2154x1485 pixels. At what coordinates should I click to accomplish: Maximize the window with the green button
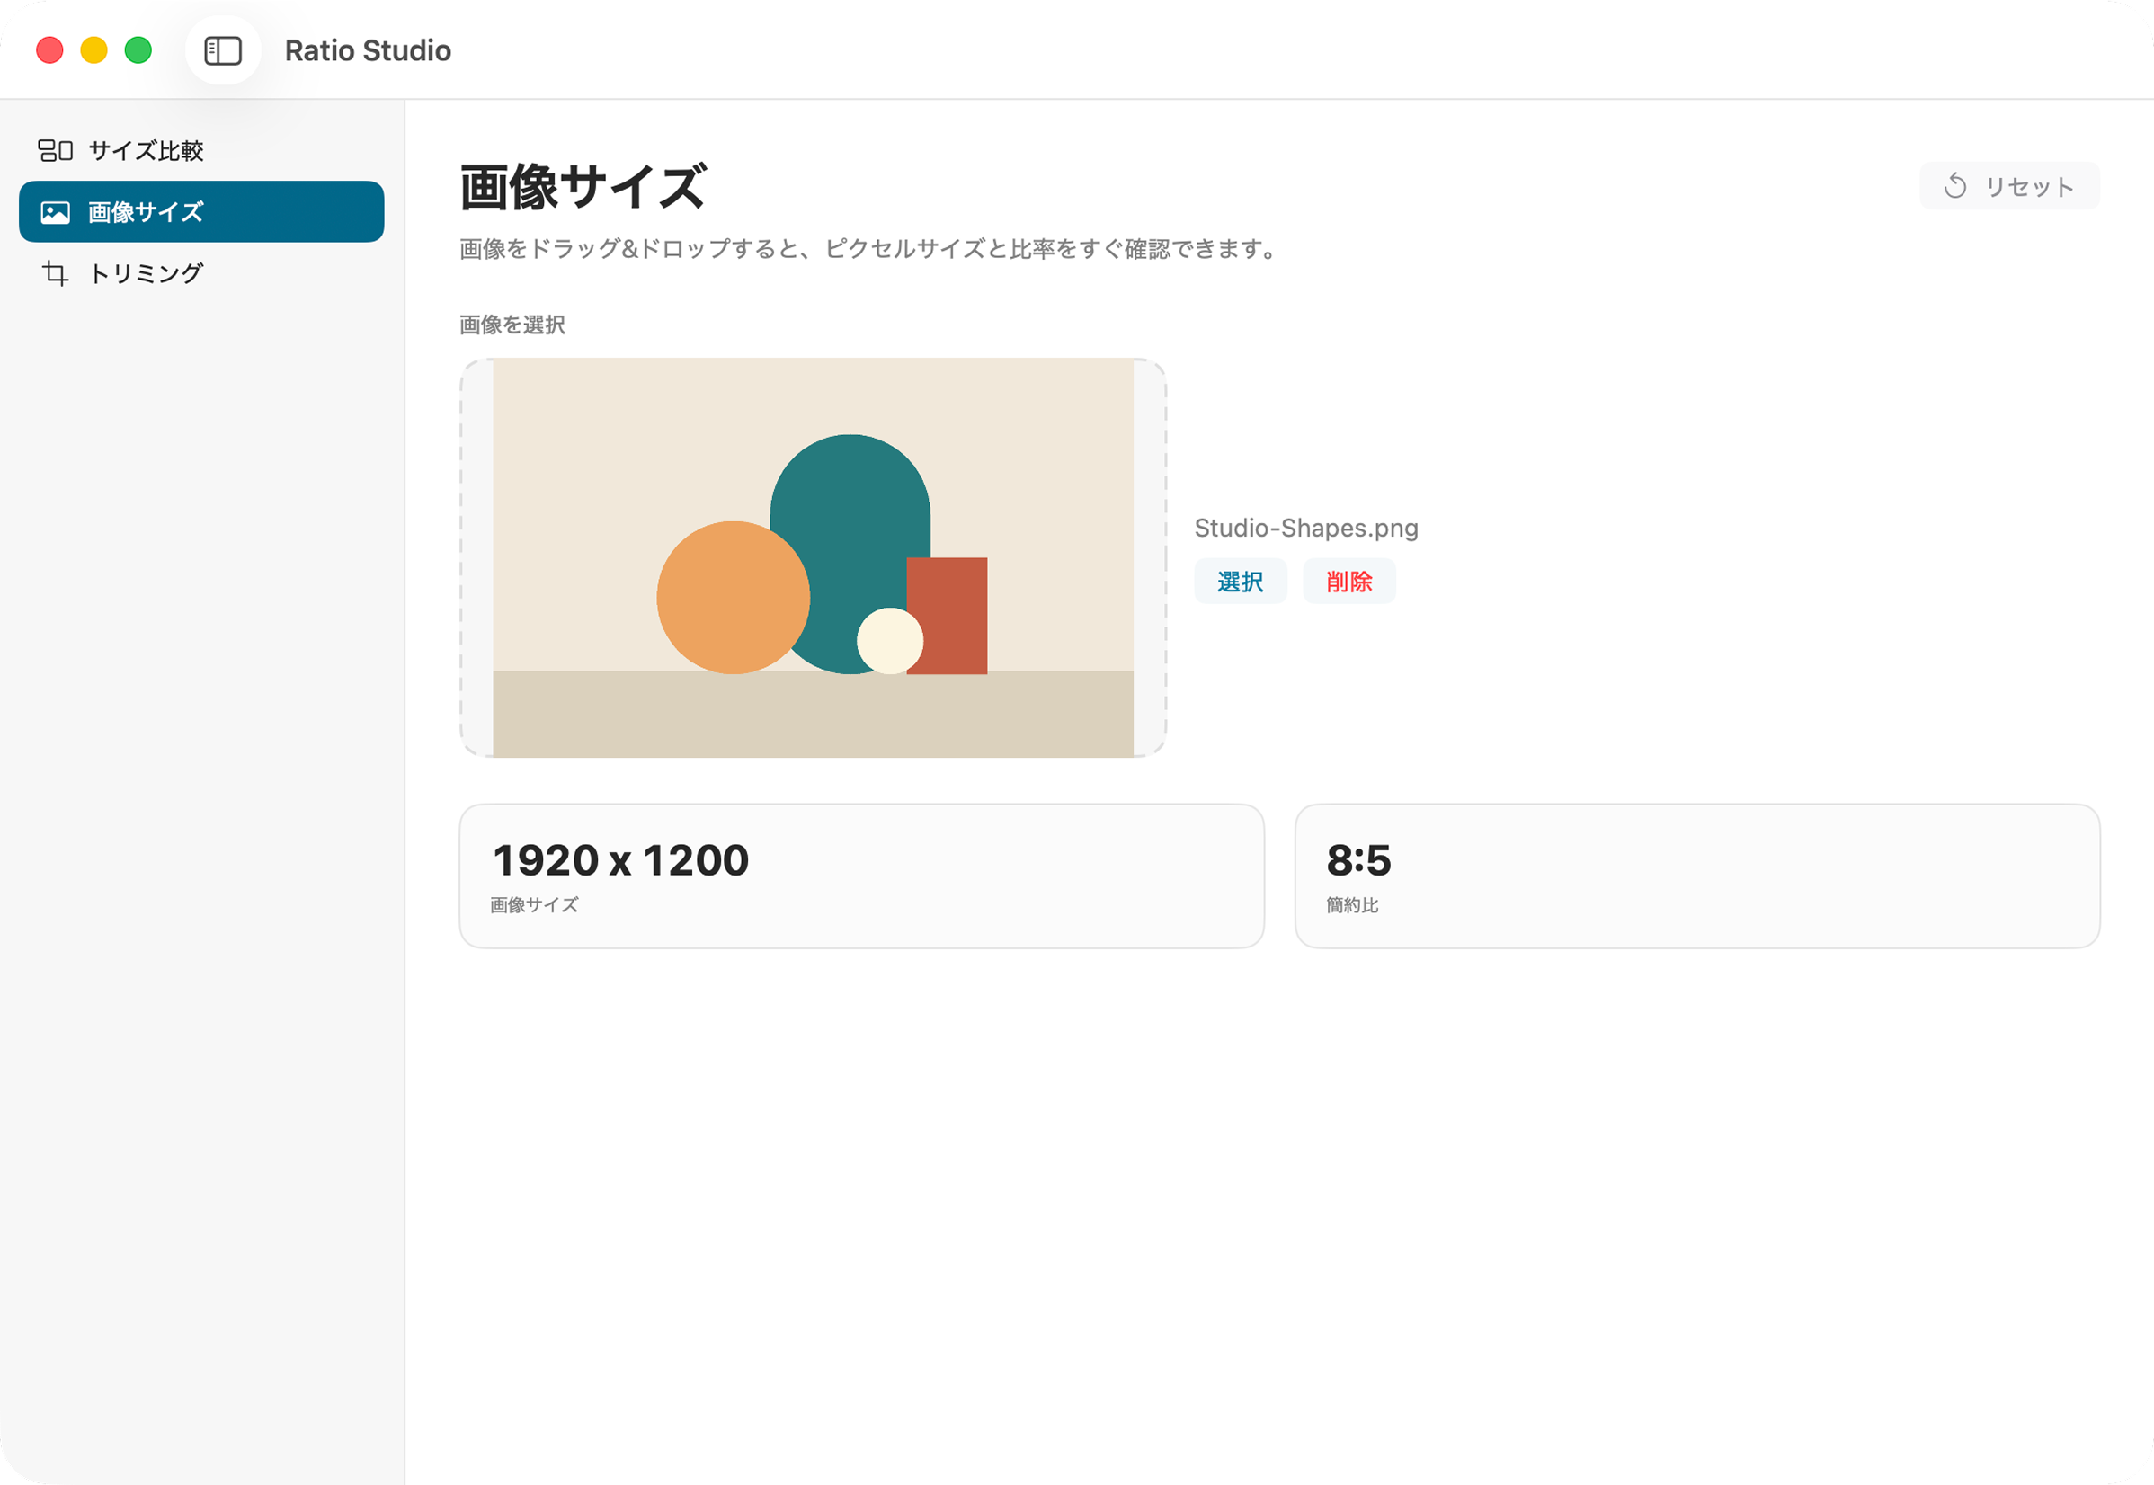(138, 50)
